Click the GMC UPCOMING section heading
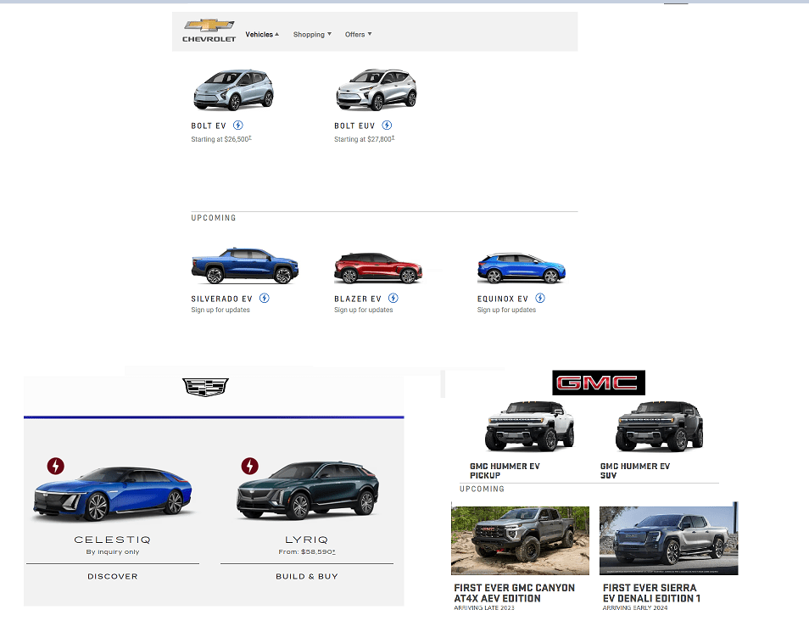 coord(482,489)
